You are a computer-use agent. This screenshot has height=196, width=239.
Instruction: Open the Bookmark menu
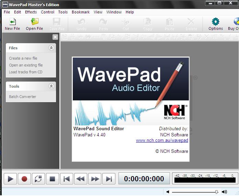(x=81, y=12)
